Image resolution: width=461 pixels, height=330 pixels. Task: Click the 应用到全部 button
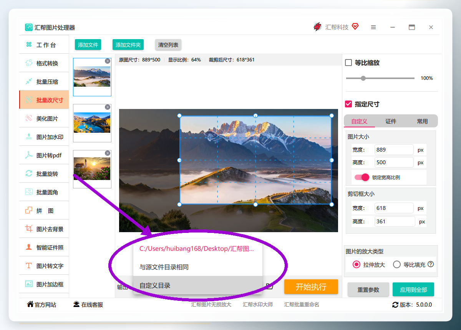[413, 289]
